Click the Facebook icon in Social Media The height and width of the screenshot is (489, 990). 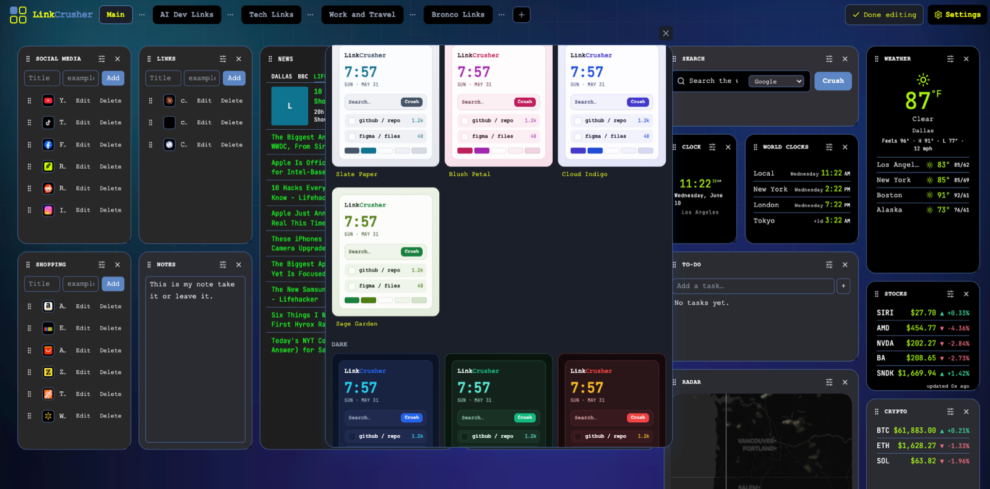click(x=48, y=145)
